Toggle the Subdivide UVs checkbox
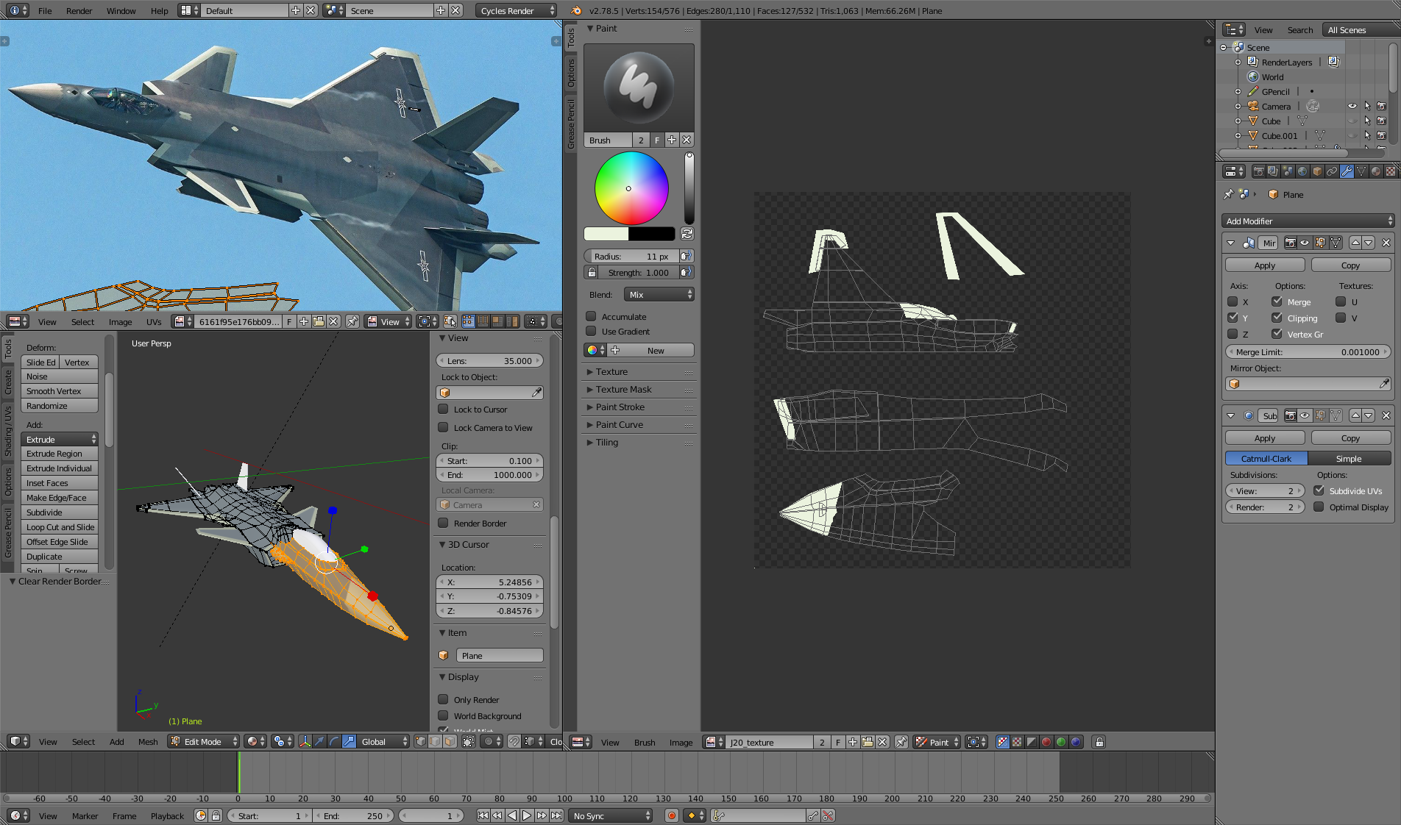 coord(1319,490)
